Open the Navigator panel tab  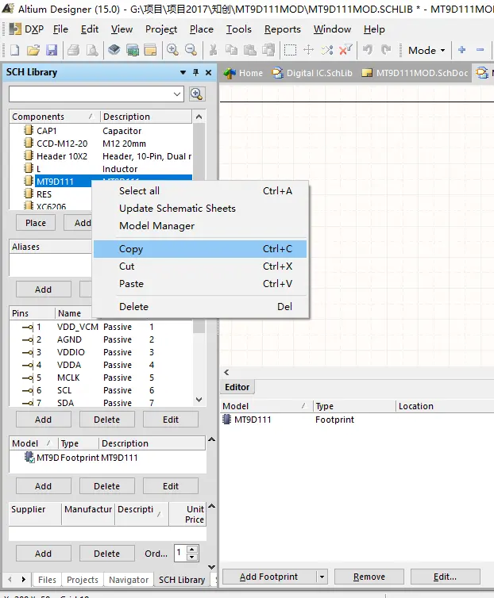(x=129, y=580)
